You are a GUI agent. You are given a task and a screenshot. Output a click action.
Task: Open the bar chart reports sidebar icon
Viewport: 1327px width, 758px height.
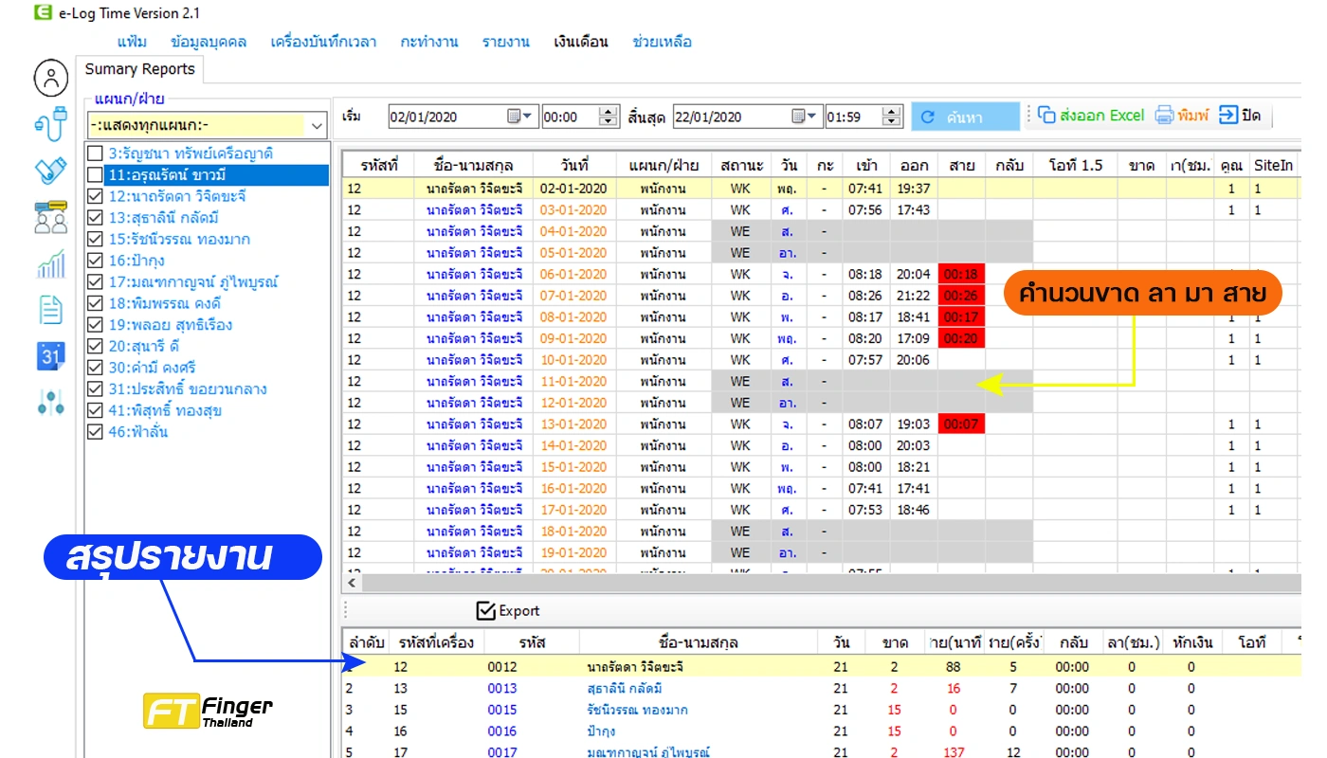(51, 263)
